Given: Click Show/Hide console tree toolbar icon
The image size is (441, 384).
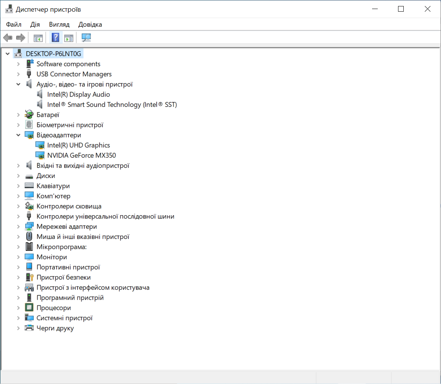Looking at the screenshot, I should pos(38,38).
